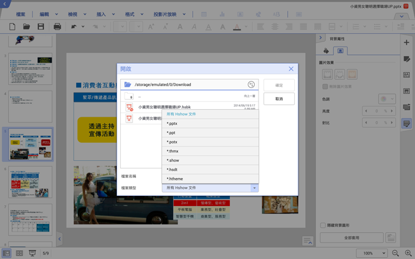415x259 pixels.
Task: Click the back arrow in top-left corner
Action: (4, 4)
